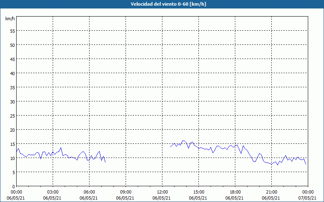Click the '18:00' time label
The width and height of the screenshot is (324, 202).
(235, 192)
